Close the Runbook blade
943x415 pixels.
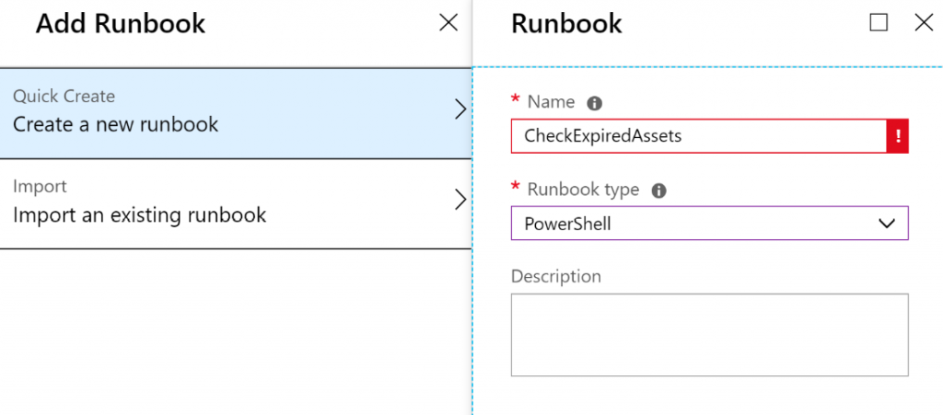tap(923, 23)
